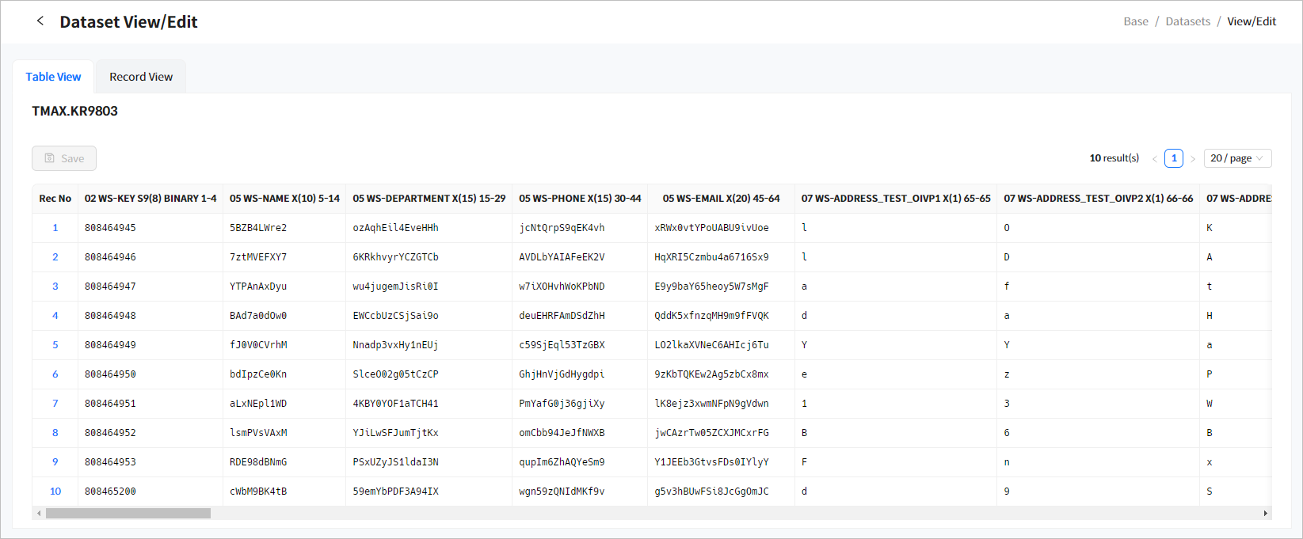Viewport: 1303px width, 539px height.
Task: Open the 20 / page size dropdown
Action: pos(1237,158)
